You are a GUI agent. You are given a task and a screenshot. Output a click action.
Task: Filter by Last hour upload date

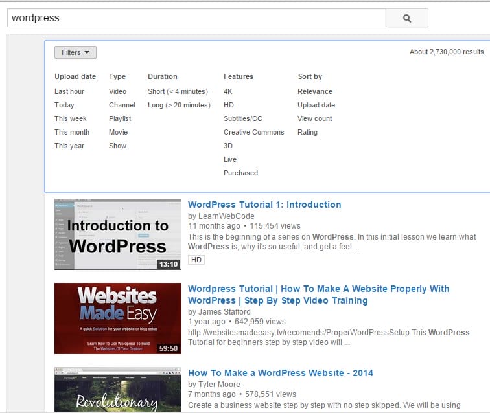[69, 91]
